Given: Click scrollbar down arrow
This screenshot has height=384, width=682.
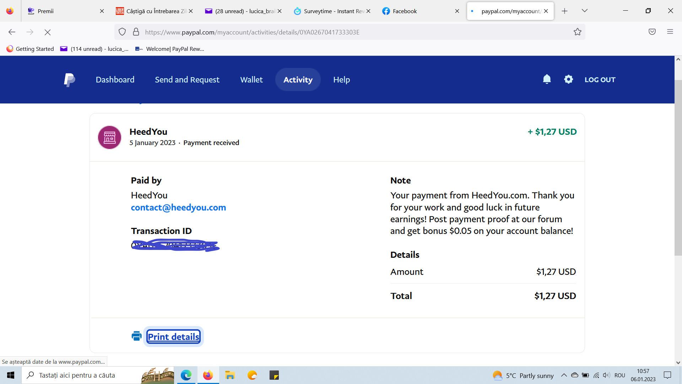Looking at the screenshot, I should [678, 363].
